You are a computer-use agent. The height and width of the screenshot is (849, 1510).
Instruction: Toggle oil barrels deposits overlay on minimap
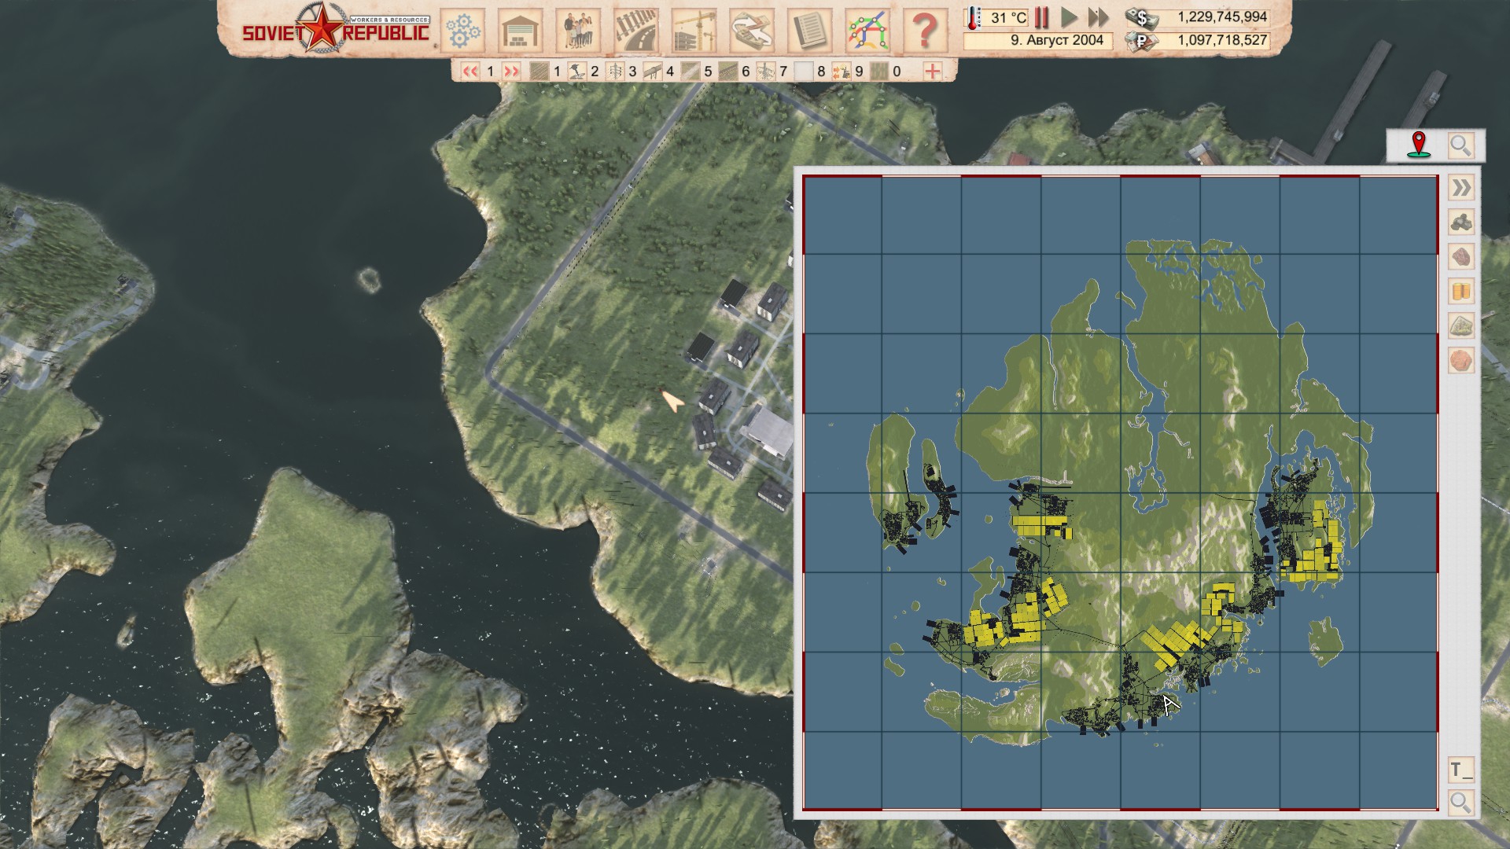(1461, 292)
